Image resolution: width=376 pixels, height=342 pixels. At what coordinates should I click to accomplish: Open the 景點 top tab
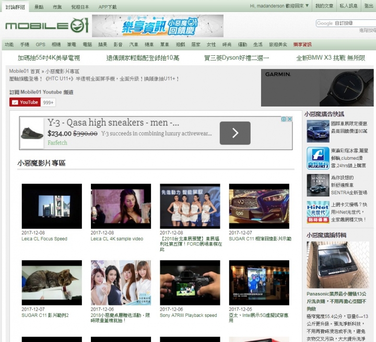[39, 7]
